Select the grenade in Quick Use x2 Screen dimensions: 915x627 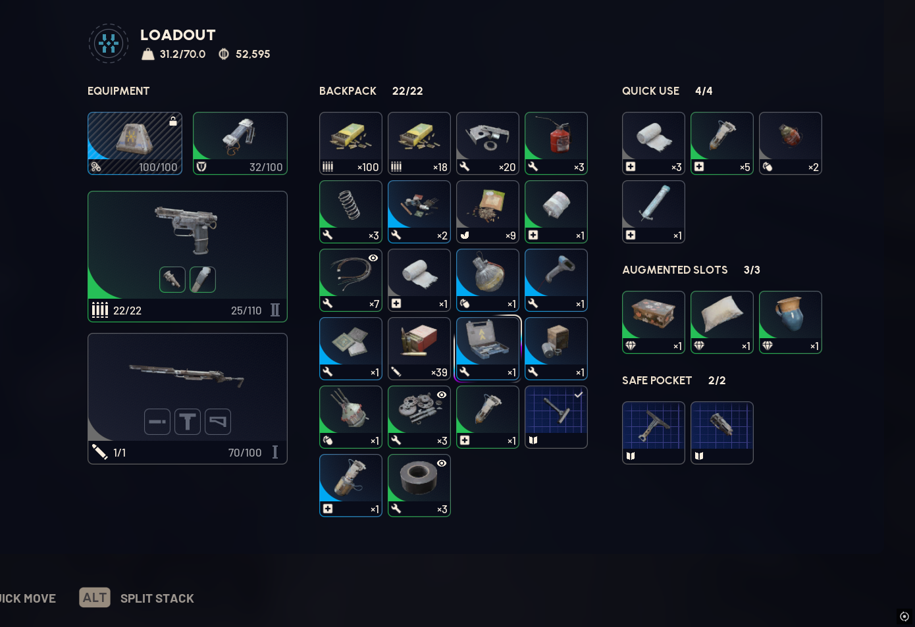[791, 143]
